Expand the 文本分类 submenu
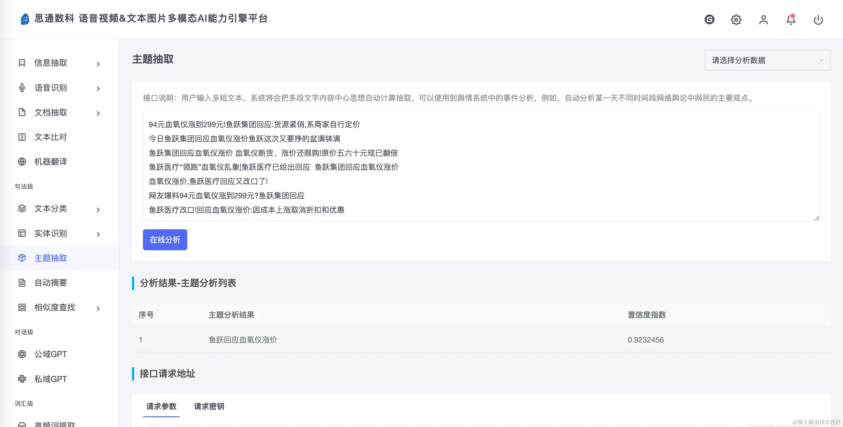Image resolution: width=843 pixels, height=427 pixels. [98, 210]
